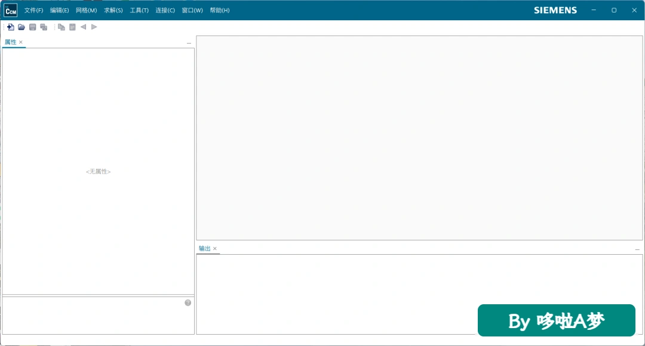Open the 网格(M) menu
The height and width of the screenshot is (346, 645).
[x=87, y=10]
